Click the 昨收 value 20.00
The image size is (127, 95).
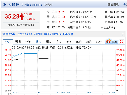pos(61,27)
